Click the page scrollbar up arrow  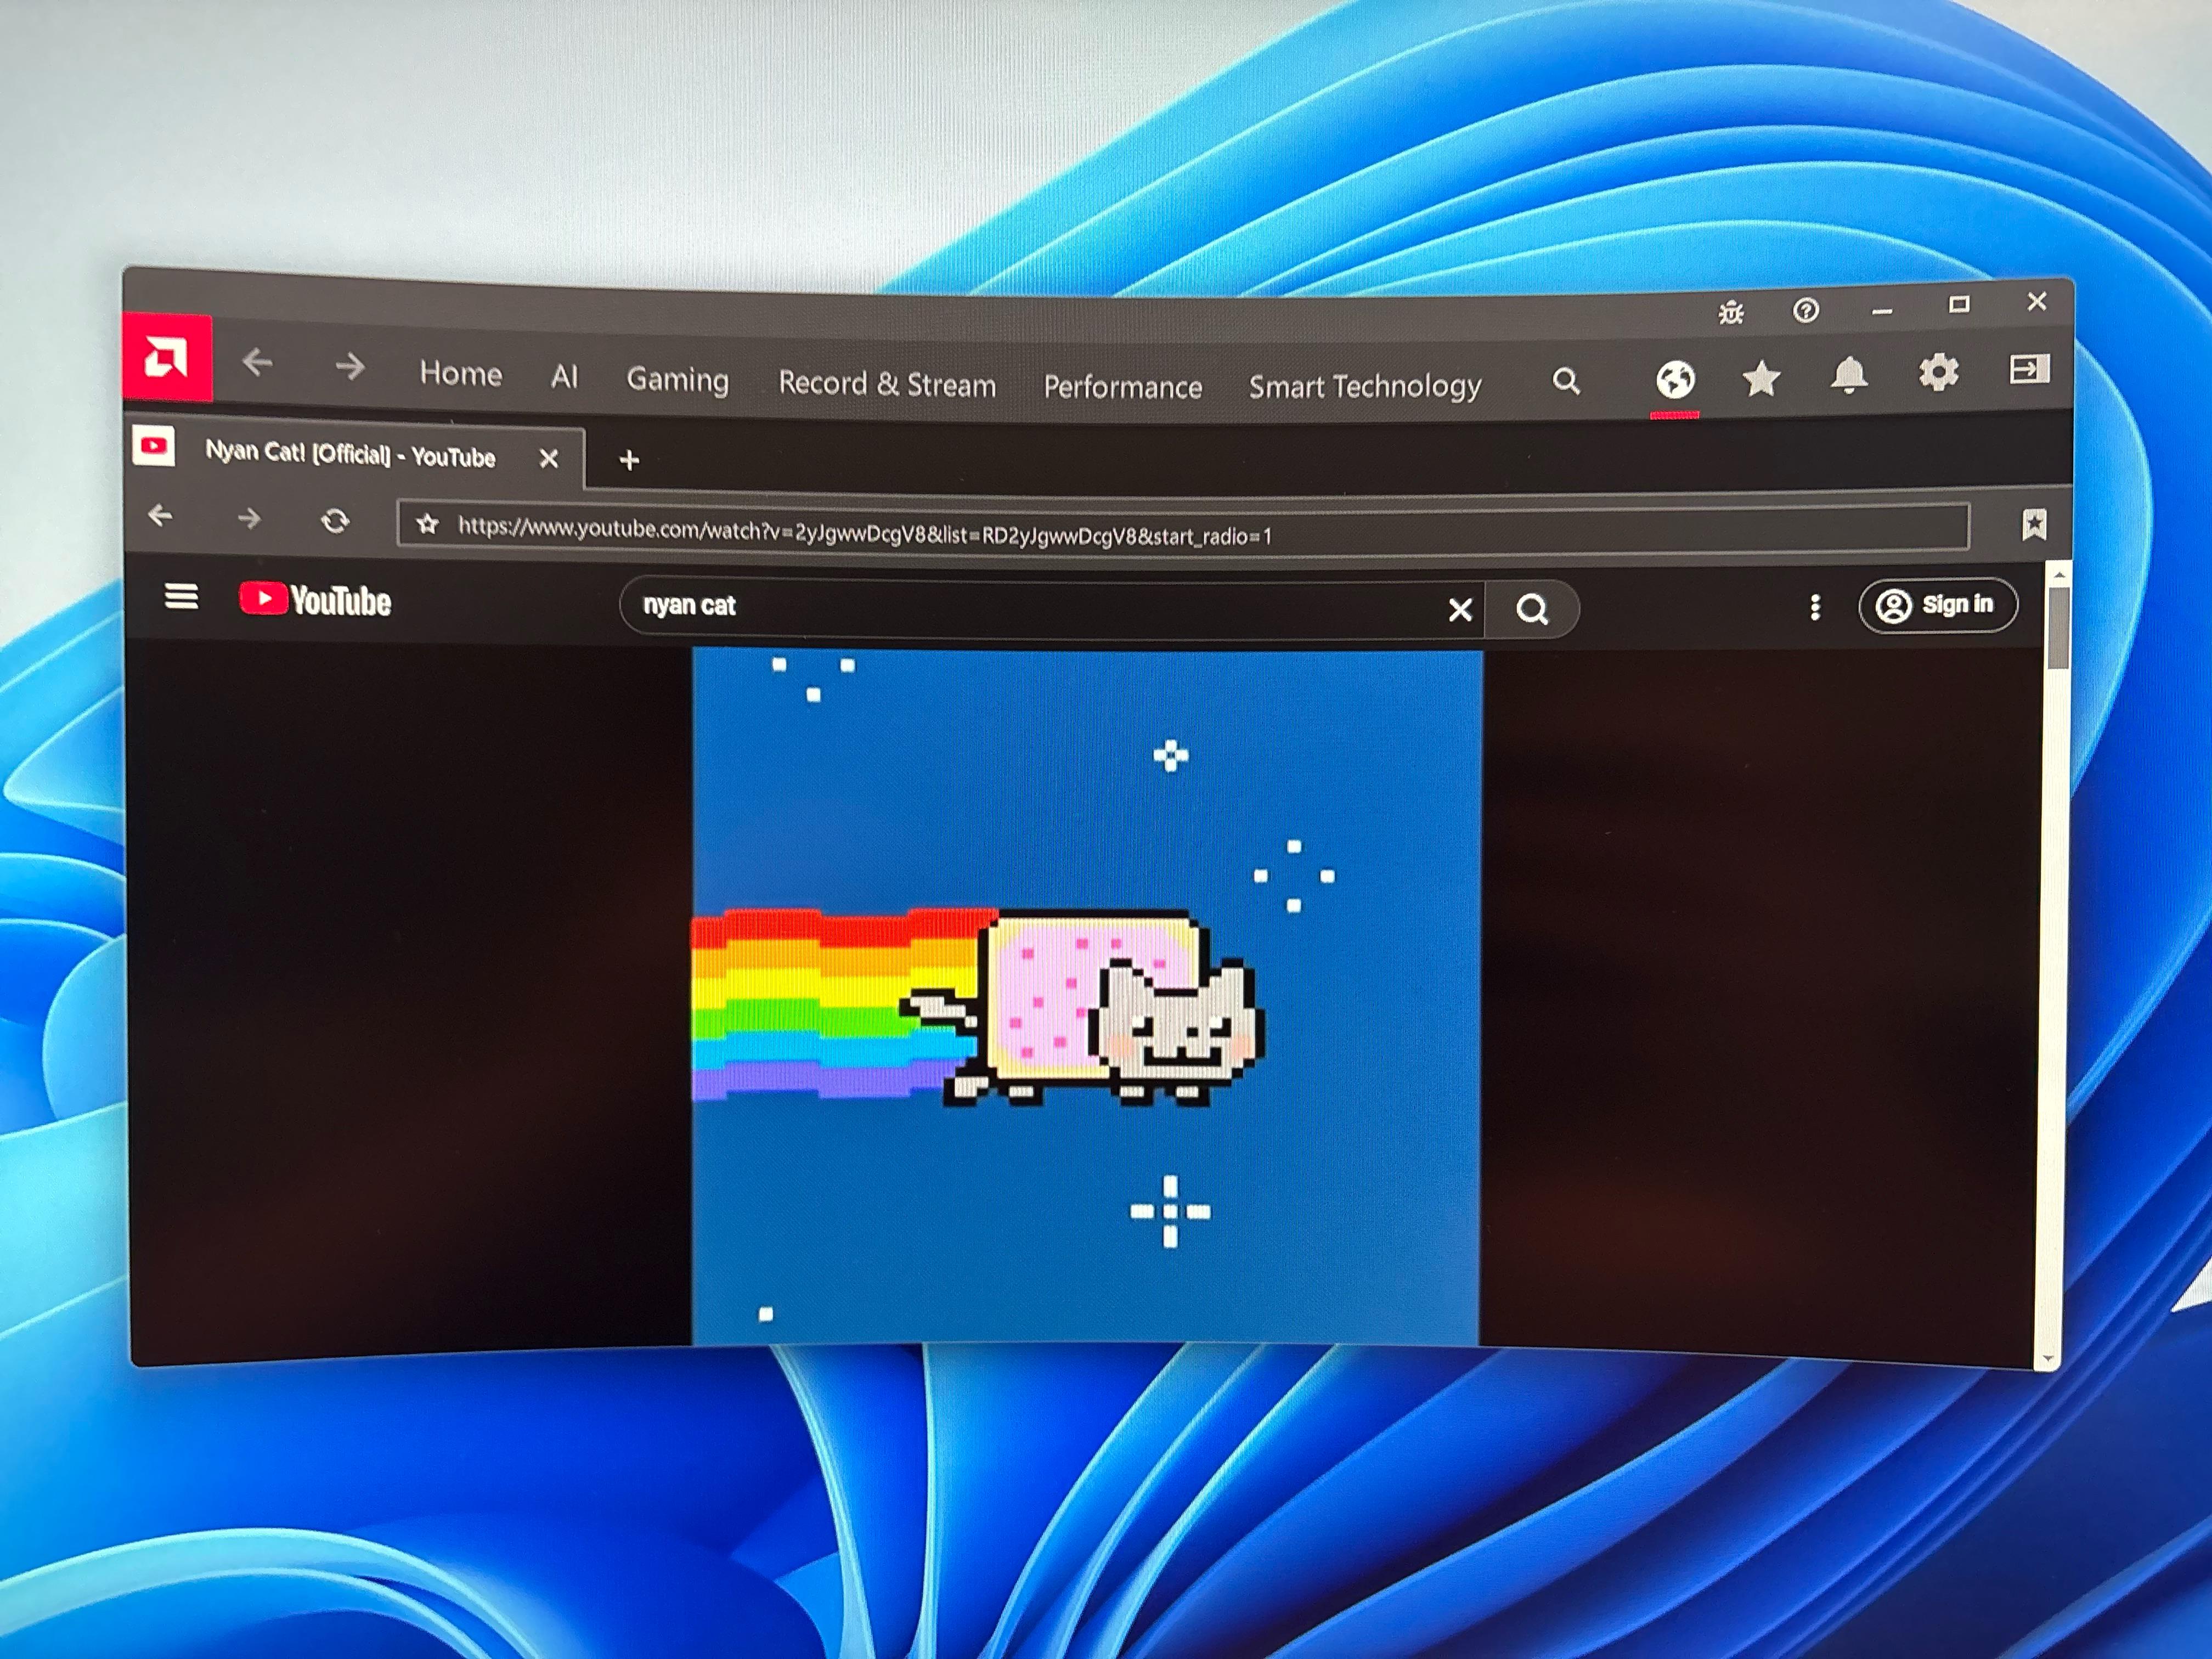[2058, 575]
